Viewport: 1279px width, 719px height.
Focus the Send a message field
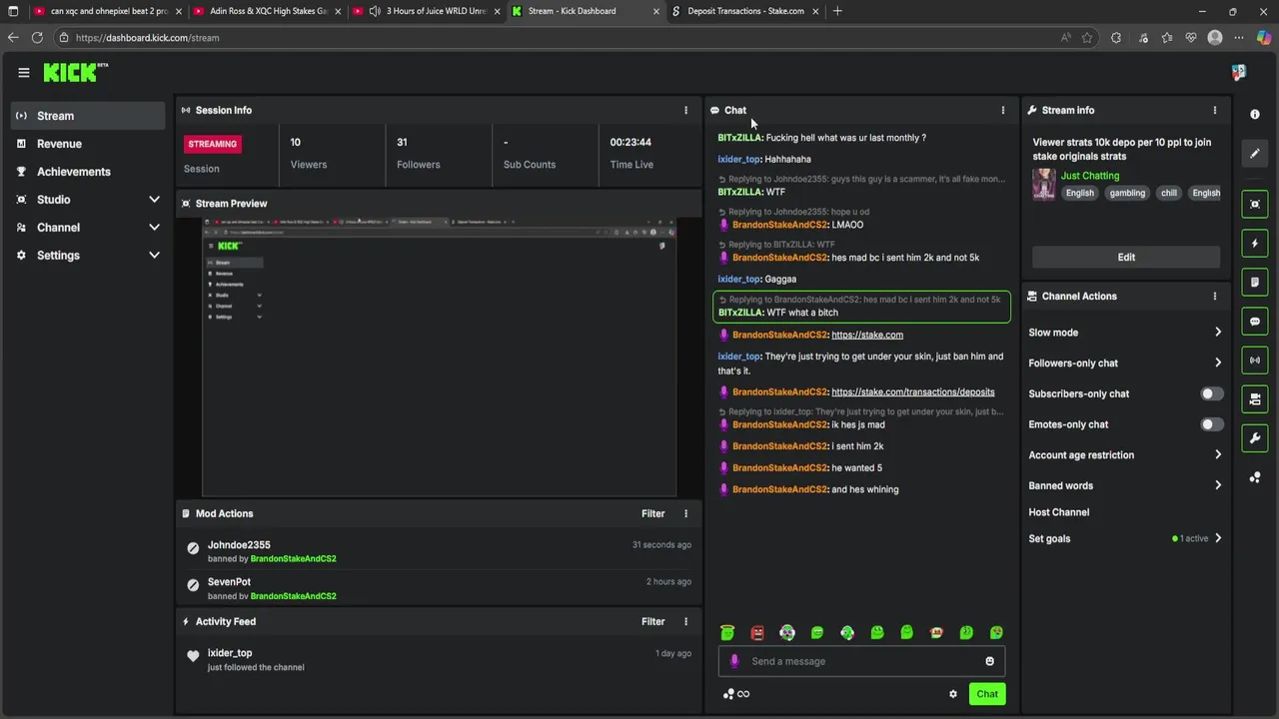click(x=861, y=661)
